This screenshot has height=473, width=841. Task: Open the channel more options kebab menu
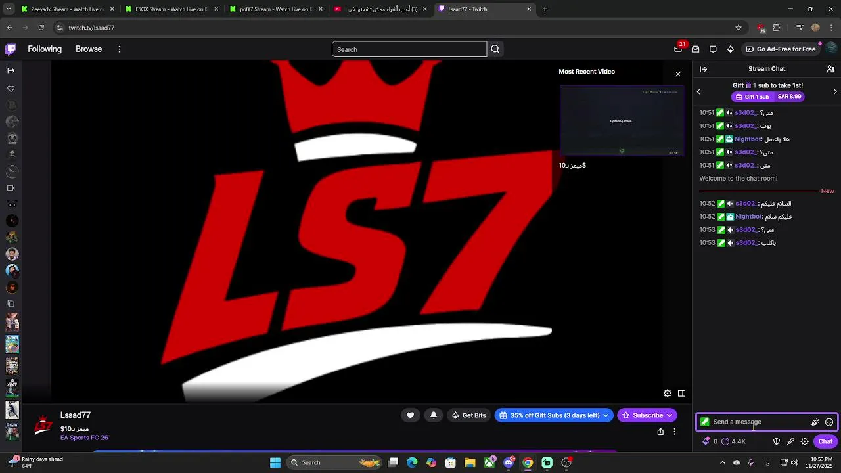(674, 432)
